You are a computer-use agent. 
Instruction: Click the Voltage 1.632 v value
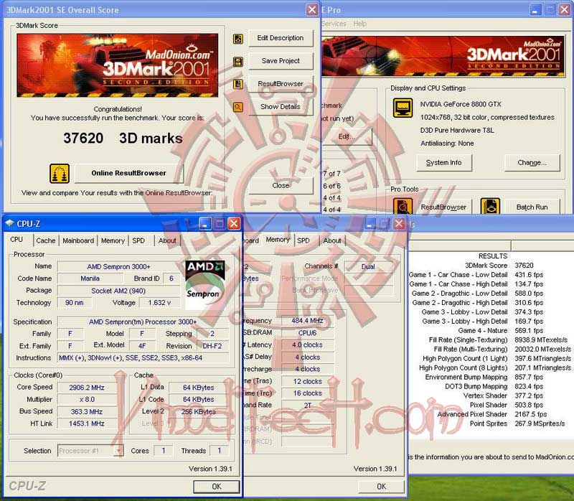159,302
